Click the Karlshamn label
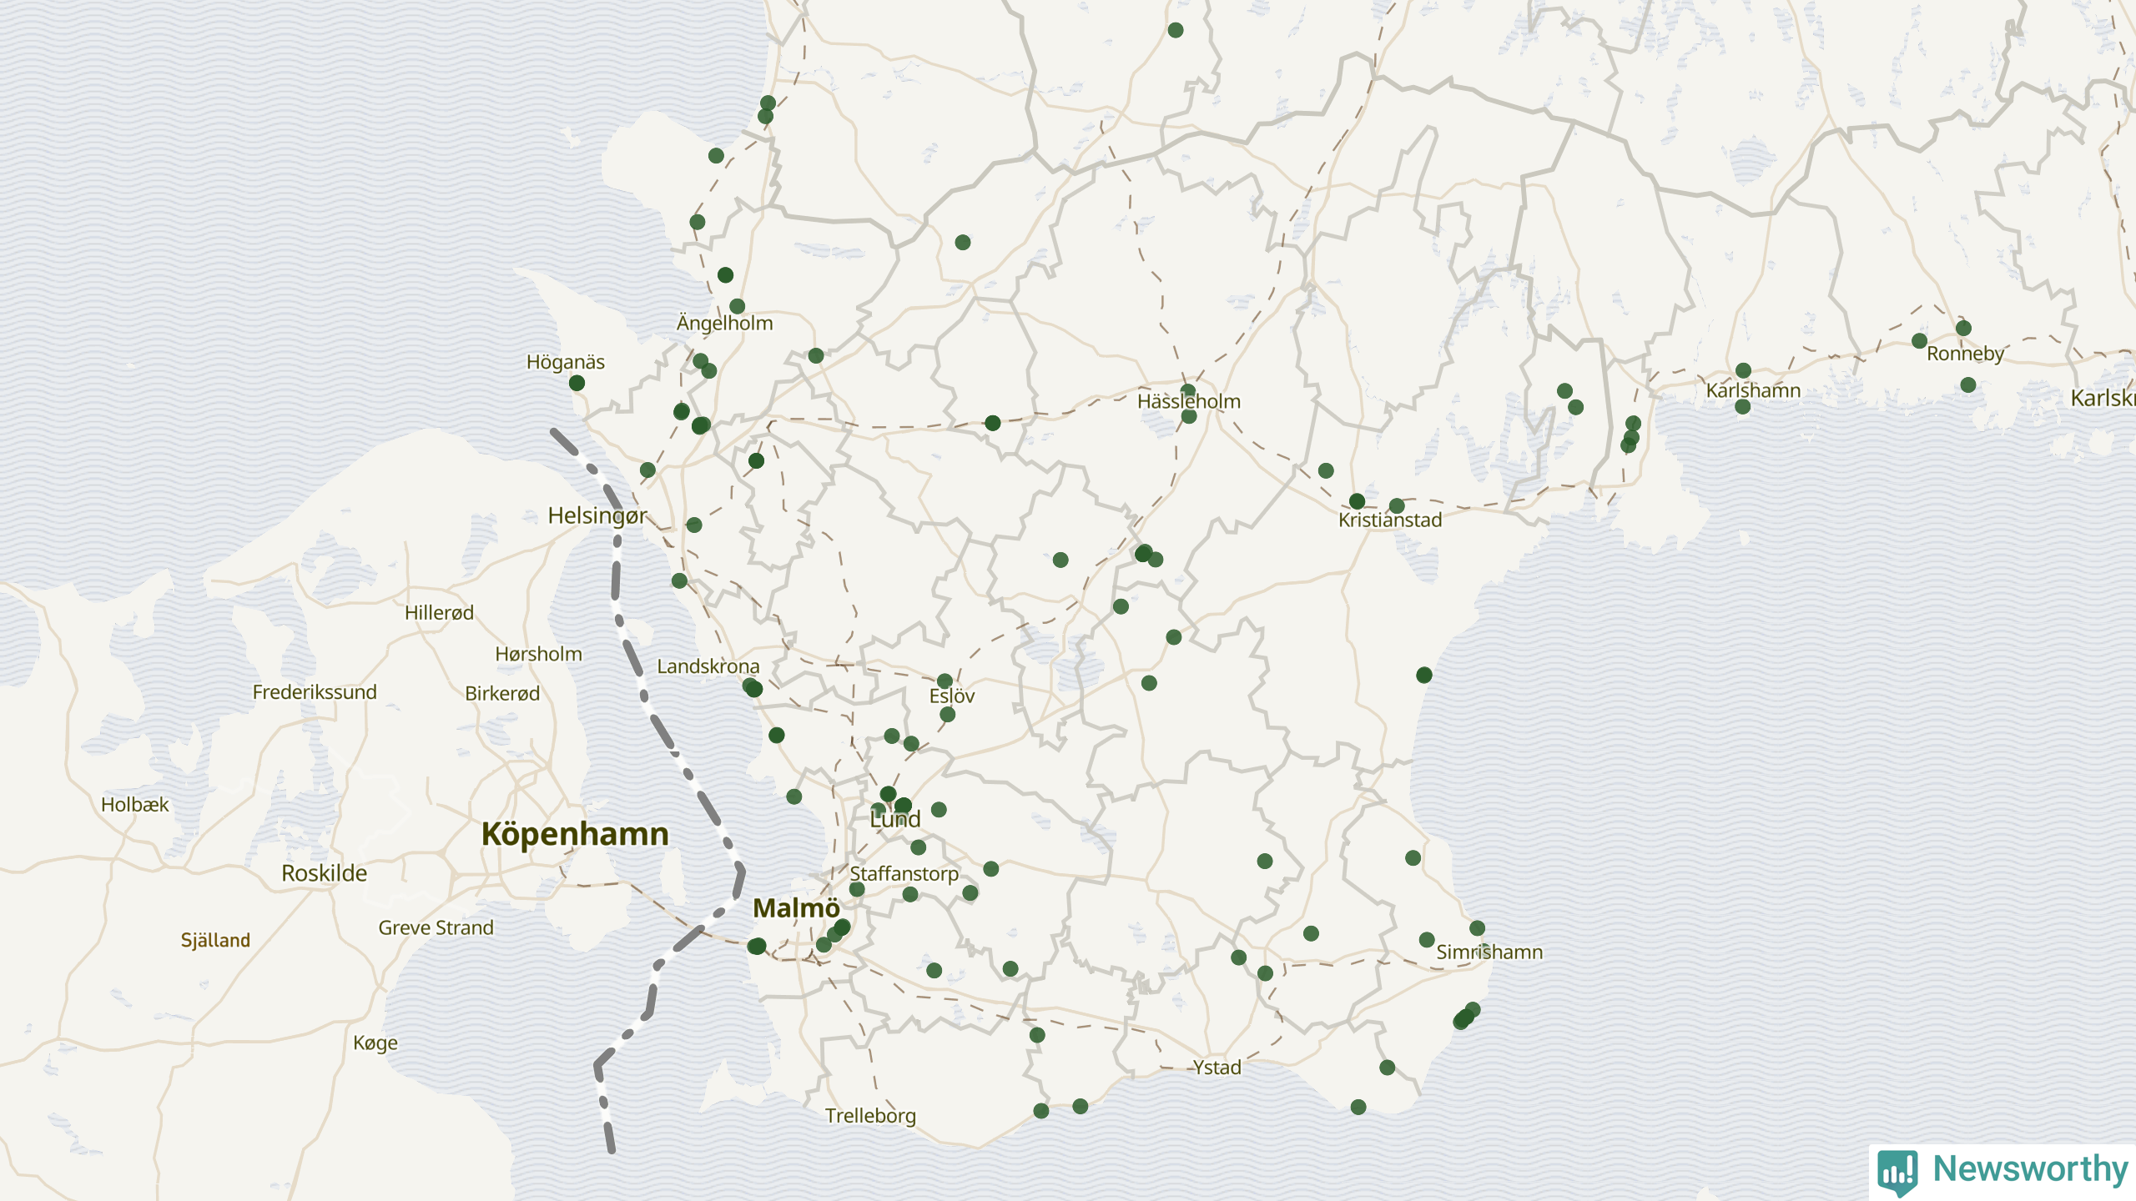2136x1201 pixels. pyautogui.click(x=1753, y=391)
